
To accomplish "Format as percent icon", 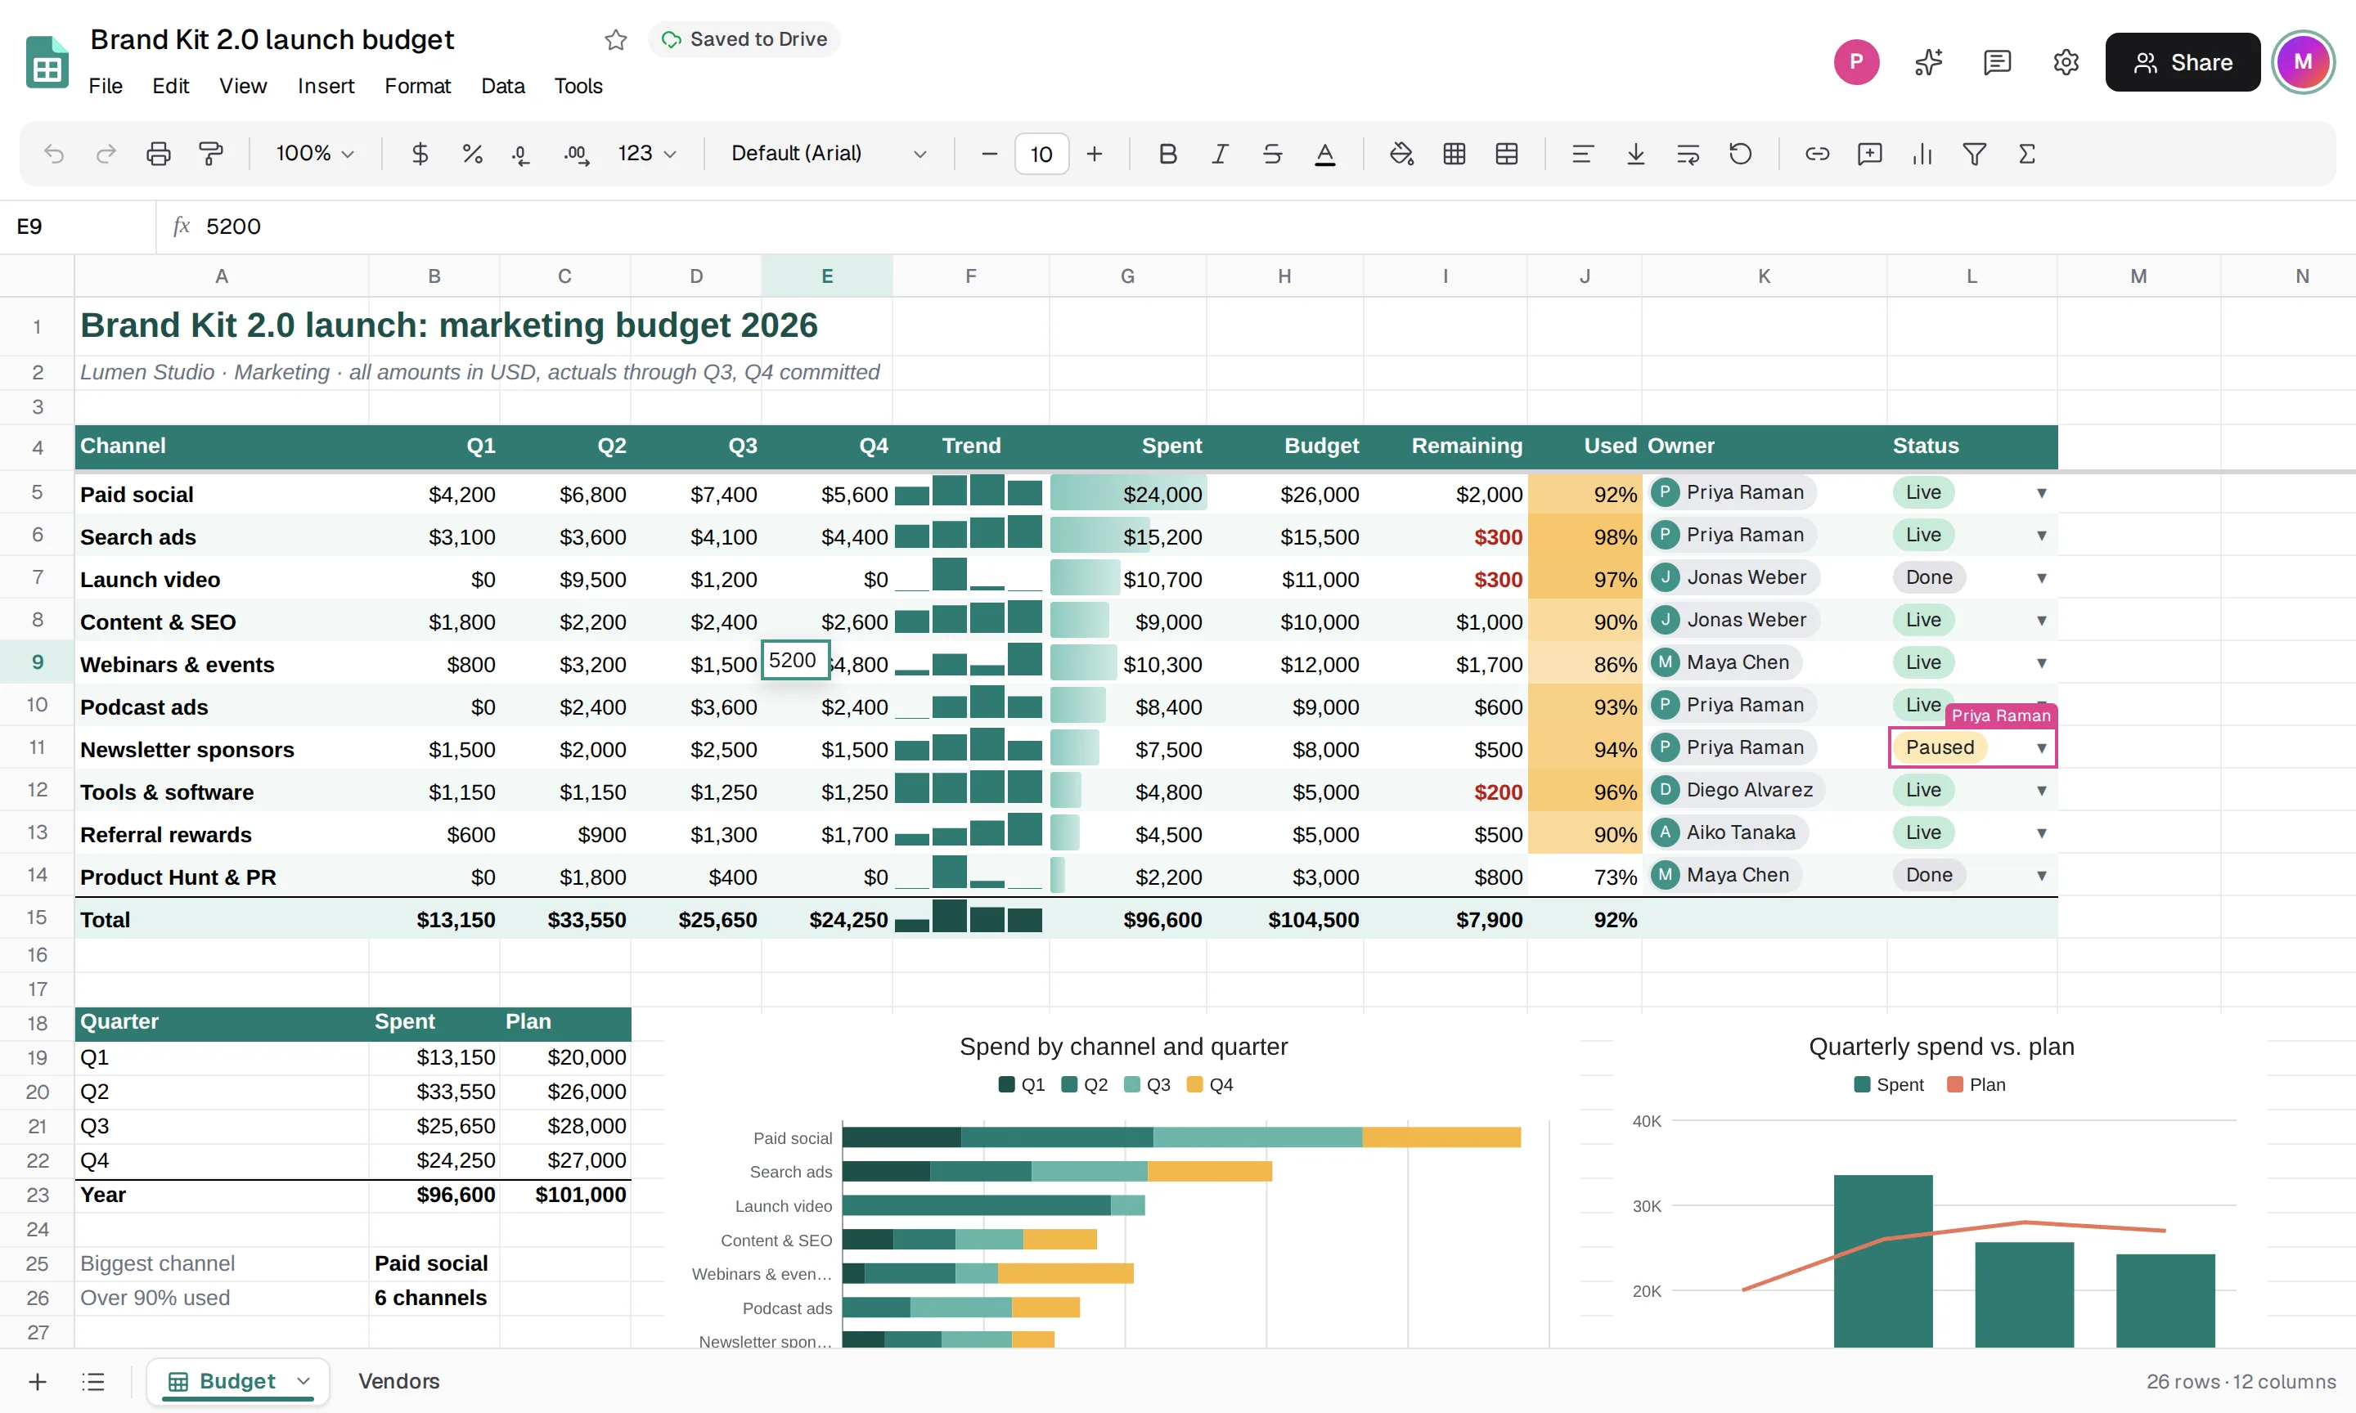I will pos(472,153).
